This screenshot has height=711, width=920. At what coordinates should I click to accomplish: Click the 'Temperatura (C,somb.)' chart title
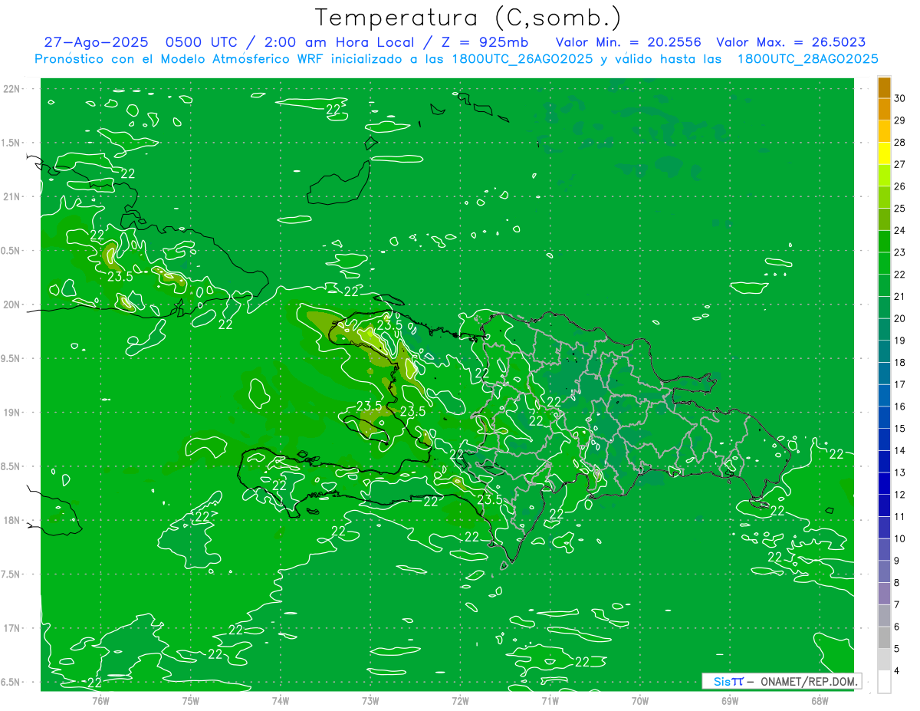[x=468, y=18]
